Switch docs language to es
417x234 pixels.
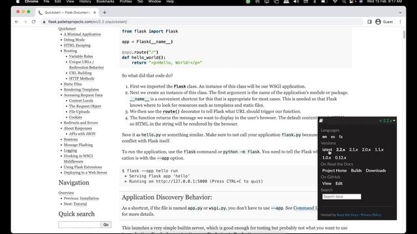[x=333, y=137]
